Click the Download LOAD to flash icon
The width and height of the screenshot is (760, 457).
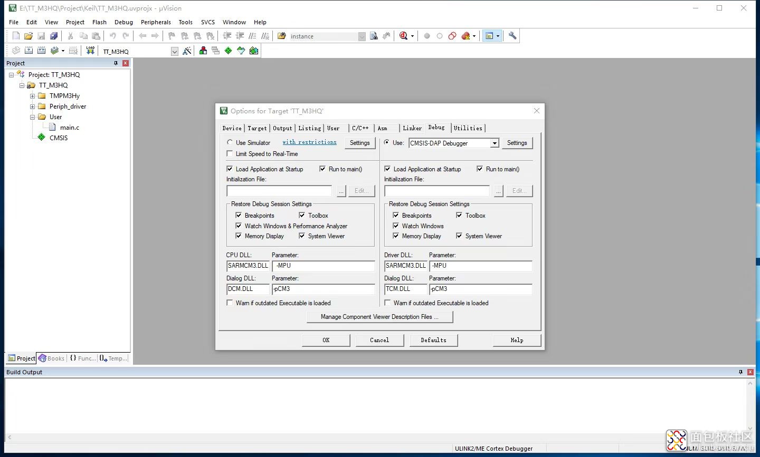point(90,51)
